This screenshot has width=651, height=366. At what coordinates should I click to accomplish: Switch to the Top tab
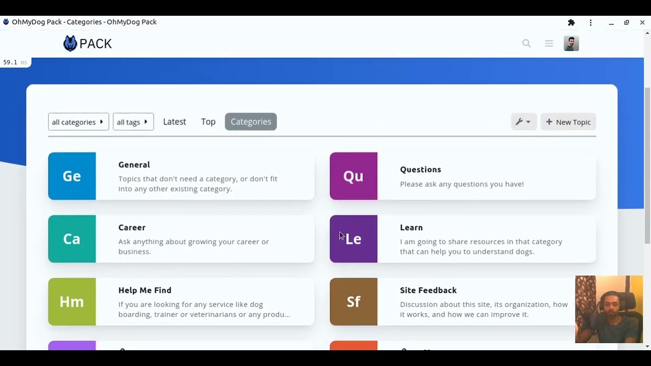pyautogui.click(x=208, y=122)
